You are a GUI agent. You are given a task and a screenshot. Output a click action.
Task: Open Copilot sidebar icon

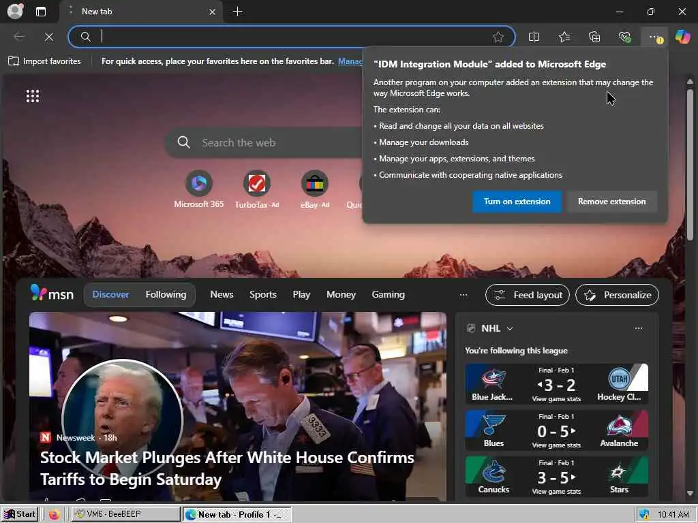pos(682,37)
